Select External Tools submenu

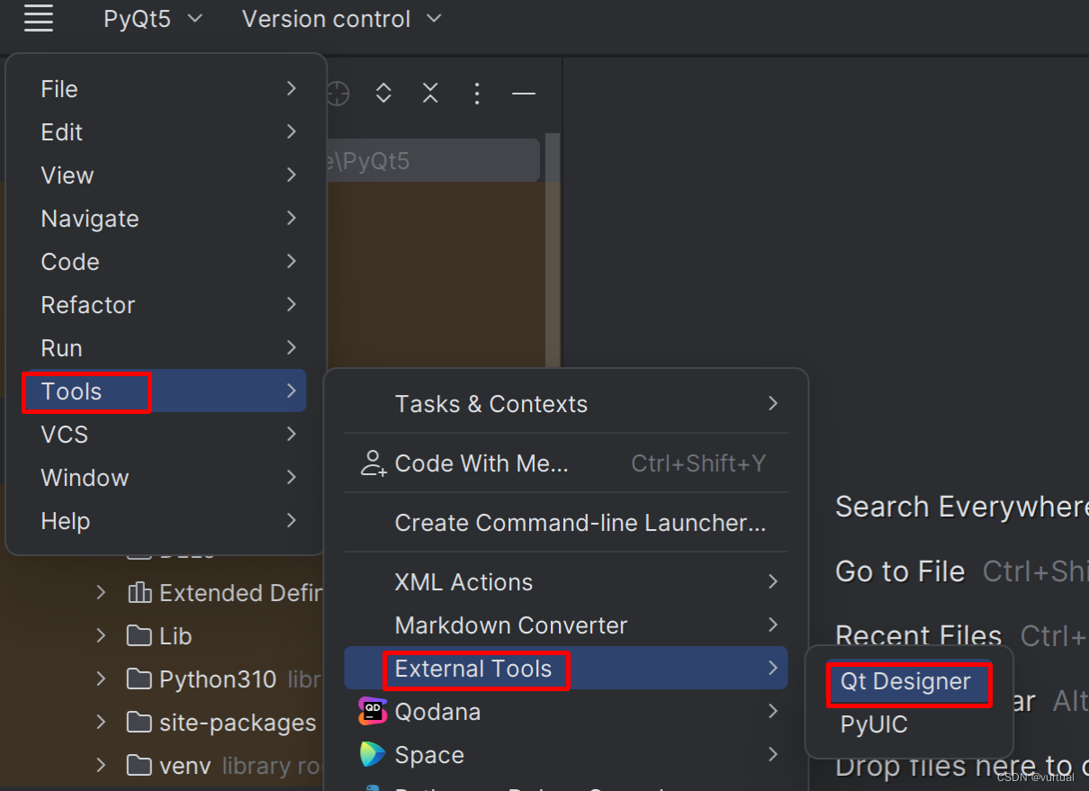click(566, 669)
